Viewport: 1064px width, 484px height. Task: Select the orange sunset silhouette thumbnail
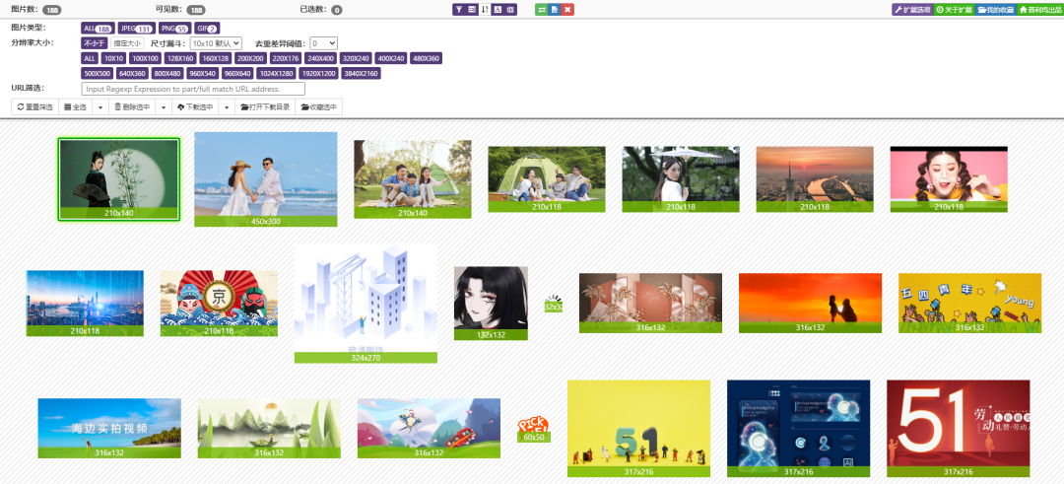coord(810,303)
